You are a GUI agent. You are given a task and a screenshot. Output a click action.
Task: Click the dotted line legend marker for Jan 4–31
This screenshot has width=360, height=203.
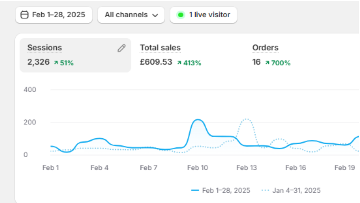tap(265, 190)
